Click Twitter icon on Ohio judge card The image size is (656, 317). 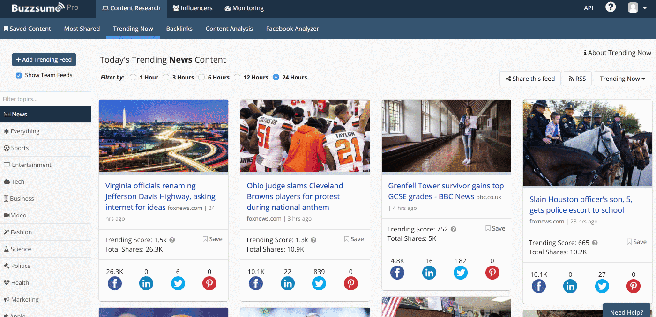[x=319, y=283]
